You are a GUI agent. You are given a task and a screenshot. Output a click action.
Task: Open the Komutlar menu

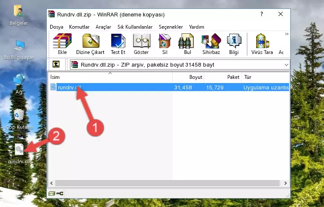(x=79, y=27)
